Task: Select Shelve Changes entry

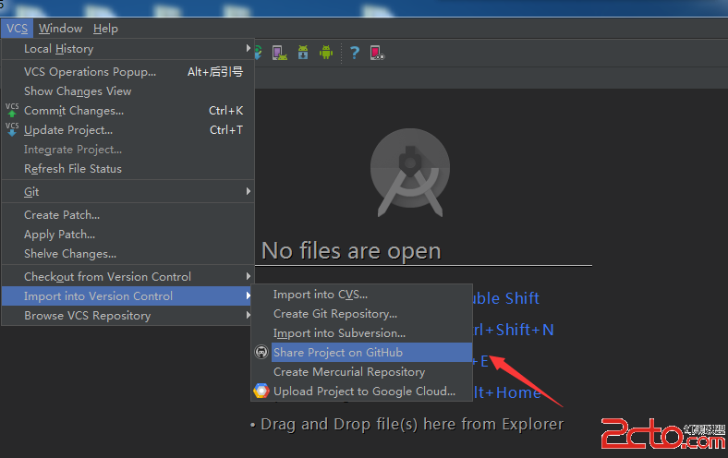Action: (x=127, y=254)
